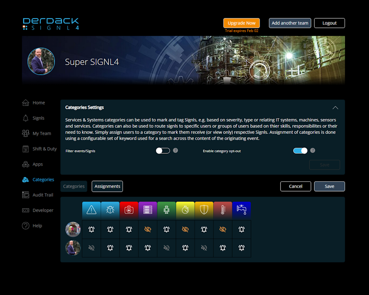Unmute second user's robot category

click(x=166, y=248)
